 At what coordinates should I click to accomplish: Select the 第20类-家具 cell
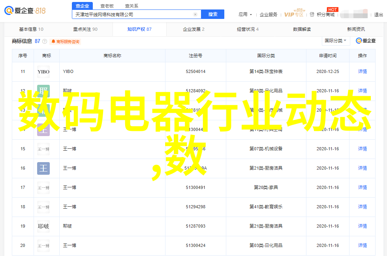tap(266, 187)
